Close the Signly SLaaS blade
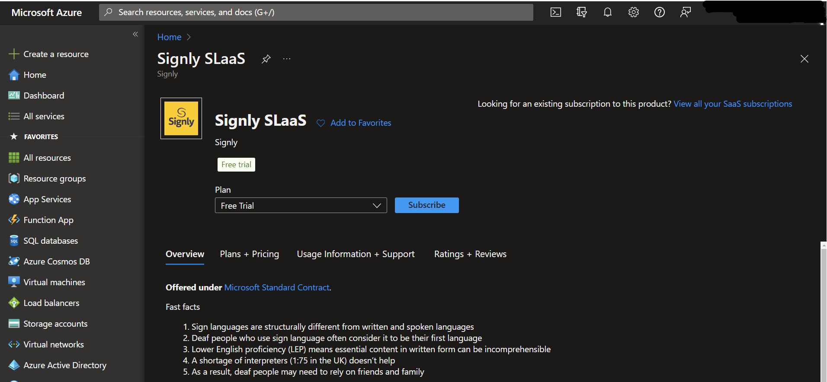The height and width of the screenshot is (382, 827). [x=805, y=59]
